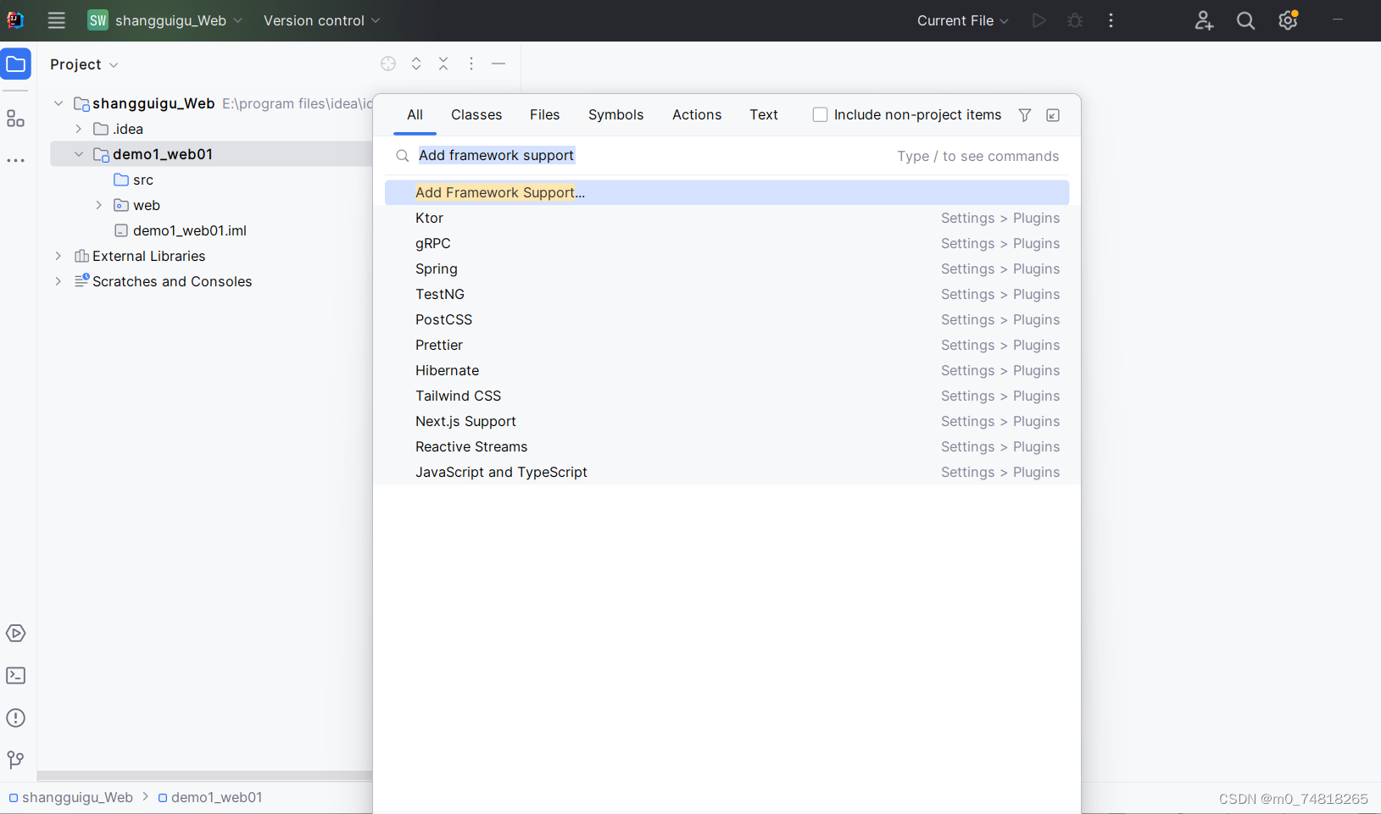Open Current File run configuration dropdown

(962, 20)
